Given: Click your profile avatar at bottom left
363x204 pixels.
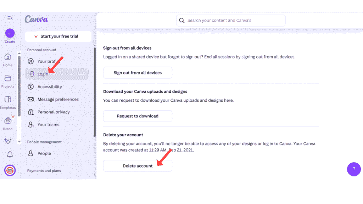Looking at the screenshot, I should pyautogui.click(x=10, y=170).
